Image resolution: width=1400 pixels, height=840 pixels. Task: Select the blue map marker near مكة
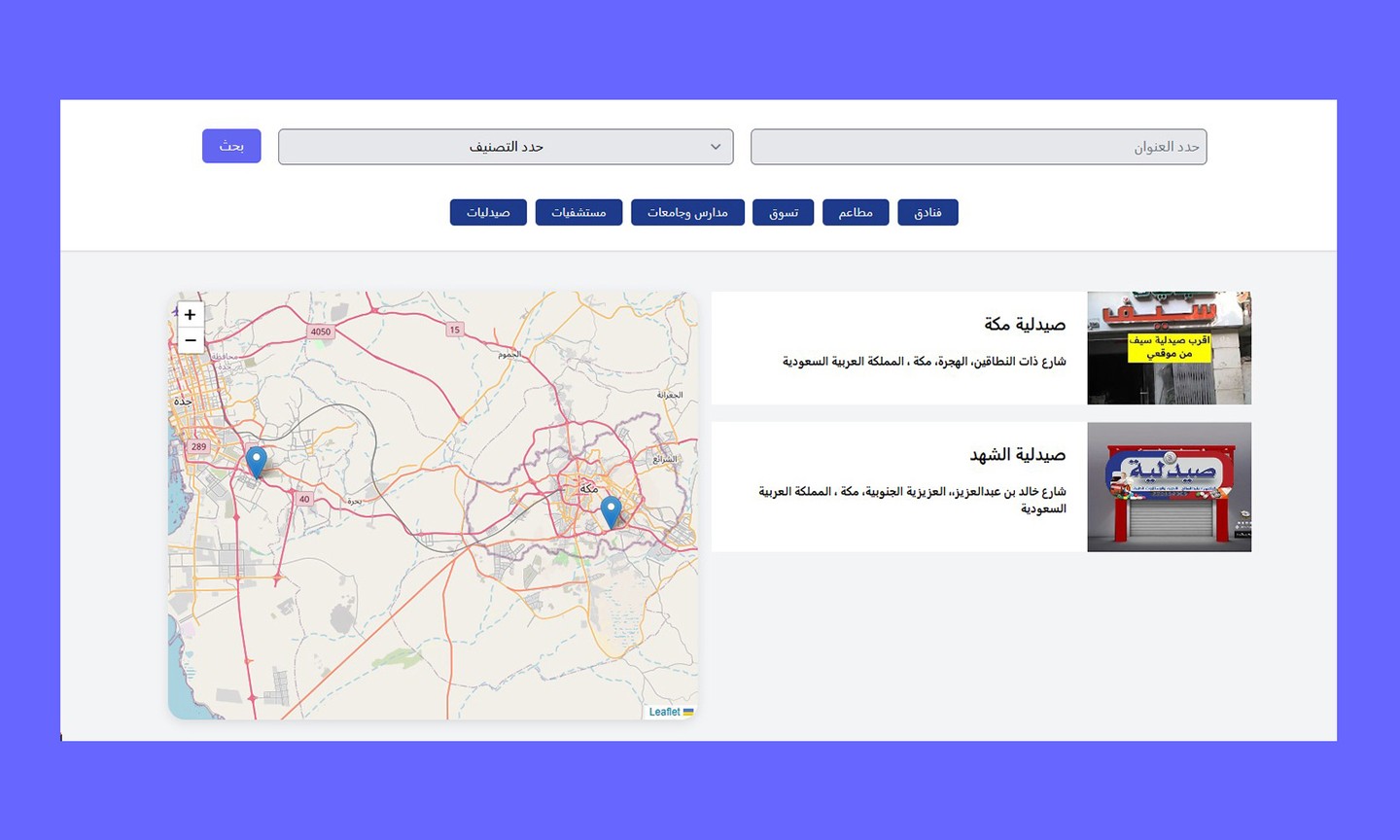tap(611, 509)
